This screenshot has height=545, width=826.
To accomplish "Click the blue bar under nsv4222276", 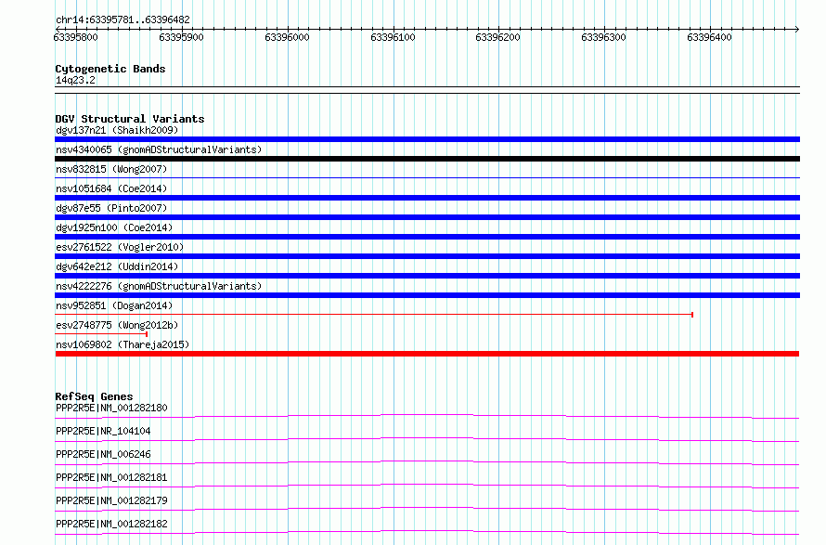I will pos(427,295).
